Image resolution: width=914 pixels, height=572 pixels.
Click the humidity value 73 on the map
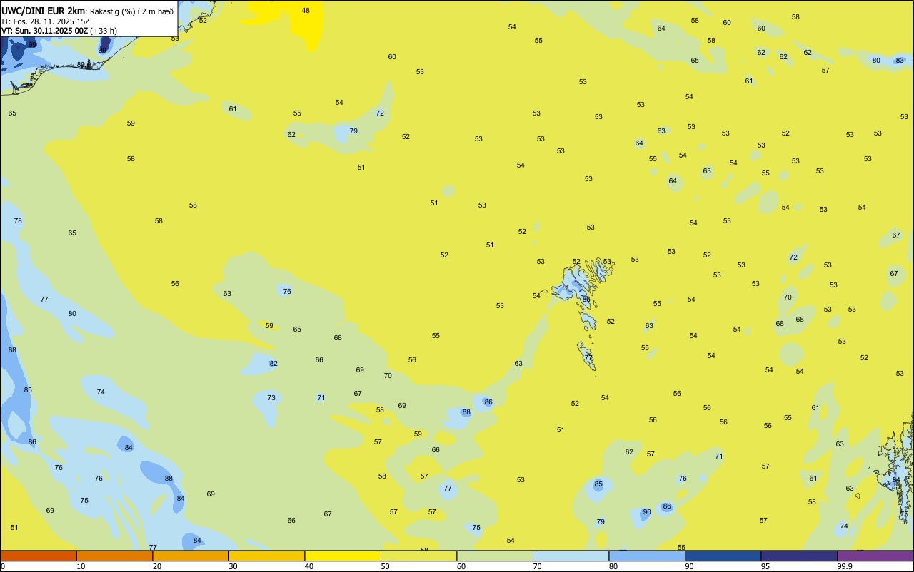[x=271, y=398]
